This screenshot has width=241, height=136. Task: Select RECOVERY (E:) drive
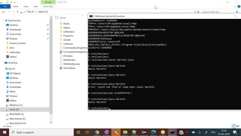pyautogui.click(x=17, y=114)
